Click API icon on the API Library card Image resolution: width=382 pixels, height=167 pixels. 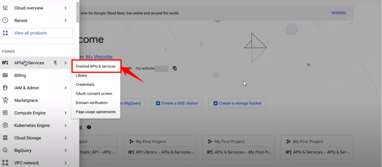[x=131, y=152]
